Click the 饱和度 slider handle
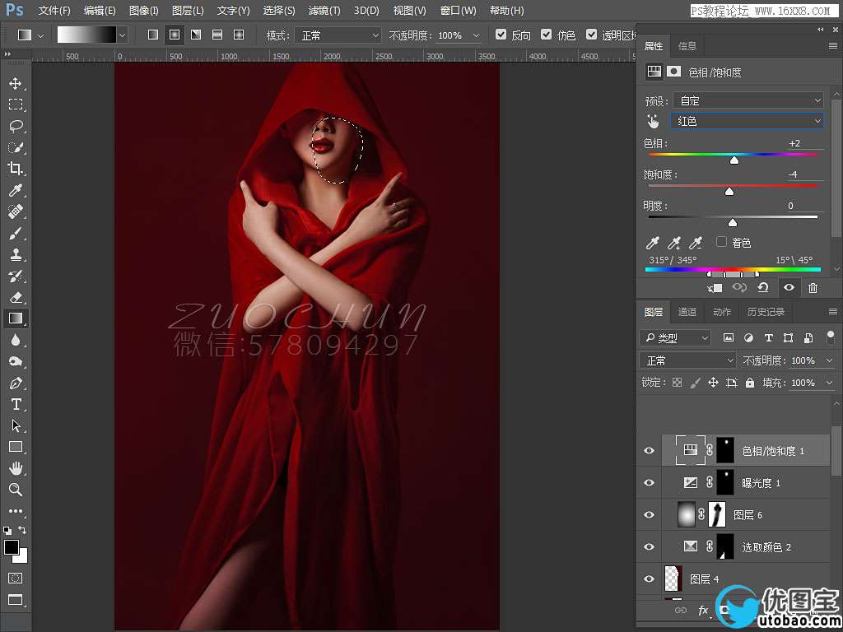 pos(729,192)
